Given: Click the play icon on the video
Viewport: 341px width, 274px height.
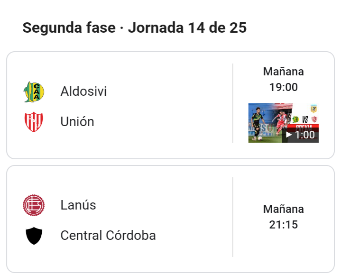Looking at the screenshot, I should coord(288,135).
